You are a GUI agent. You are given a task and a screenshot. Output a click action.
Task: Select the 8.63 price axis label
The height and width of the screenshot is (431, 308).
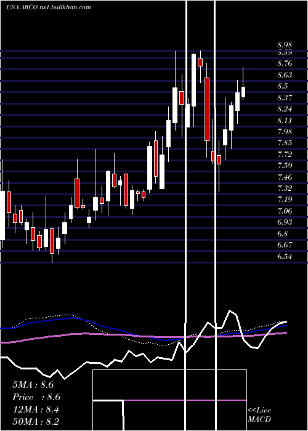pos(285,75)
